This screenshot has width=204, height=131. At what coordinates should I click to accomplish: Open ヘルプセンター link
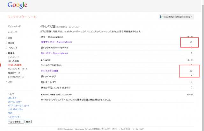[x=14, y=117]
